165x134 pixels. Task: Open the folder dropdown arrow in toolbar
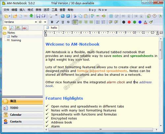point(10,16)
